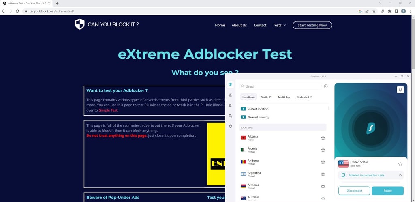Screen dimensions: 415x202
Task: Click the Surfshark location search field
Action: pos(280,86)
